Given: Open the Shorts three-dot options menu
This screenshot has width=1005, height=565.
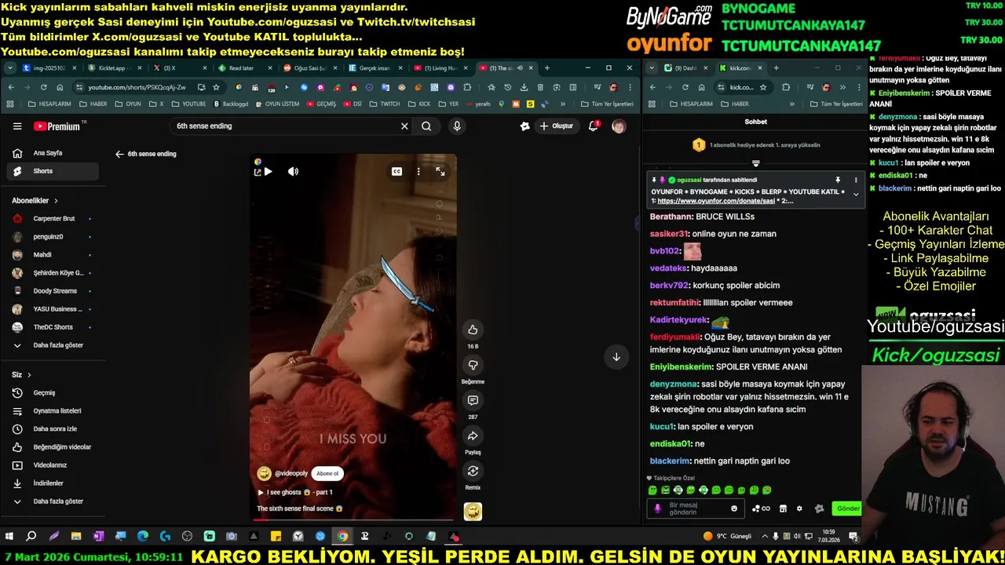Looking at the screenshot, I should point(418,171).
